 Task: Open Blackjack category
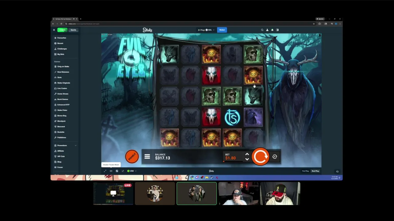60,121
